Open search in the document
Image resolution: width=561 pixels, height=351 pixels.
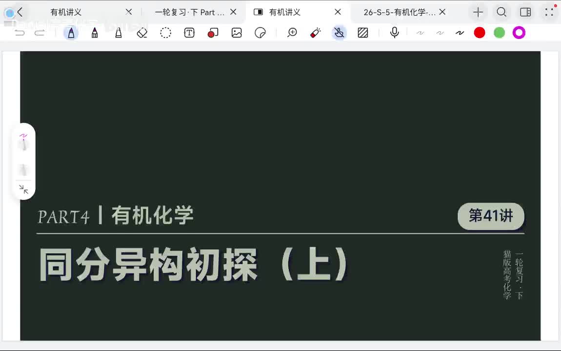click(501, 12)
